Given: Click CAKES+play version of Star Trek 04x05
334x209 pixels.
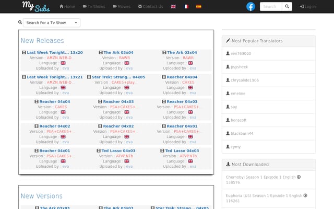Looking at the screenshot, I should click(124, 83).
